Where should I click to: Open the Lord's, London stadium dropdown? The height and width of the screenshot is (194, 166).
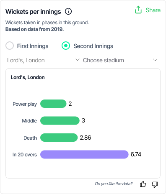(x=44, y=60)
